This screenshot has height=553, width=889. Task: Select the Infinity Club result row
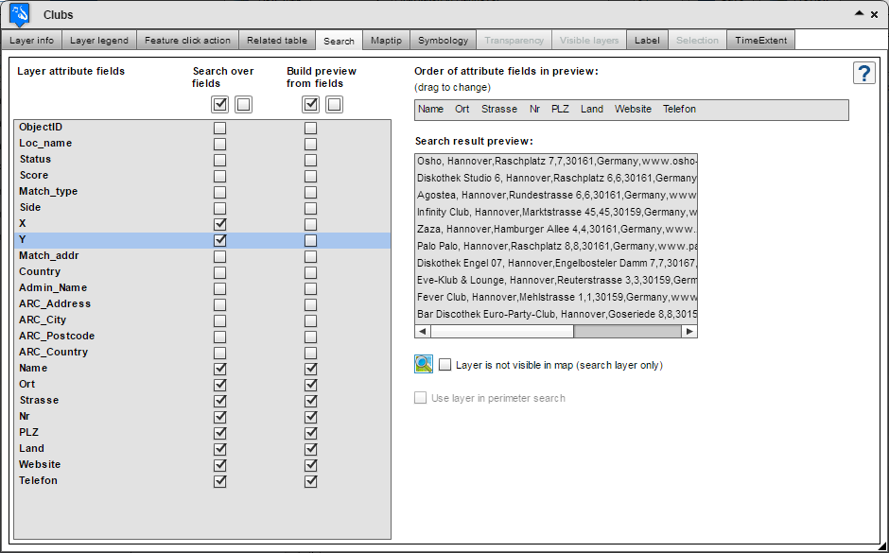click(x=556, y=212)
